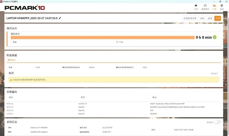Select the Results bar-chart icon
This screenshot has width=229, height=136.
click(x=214, y=5)
